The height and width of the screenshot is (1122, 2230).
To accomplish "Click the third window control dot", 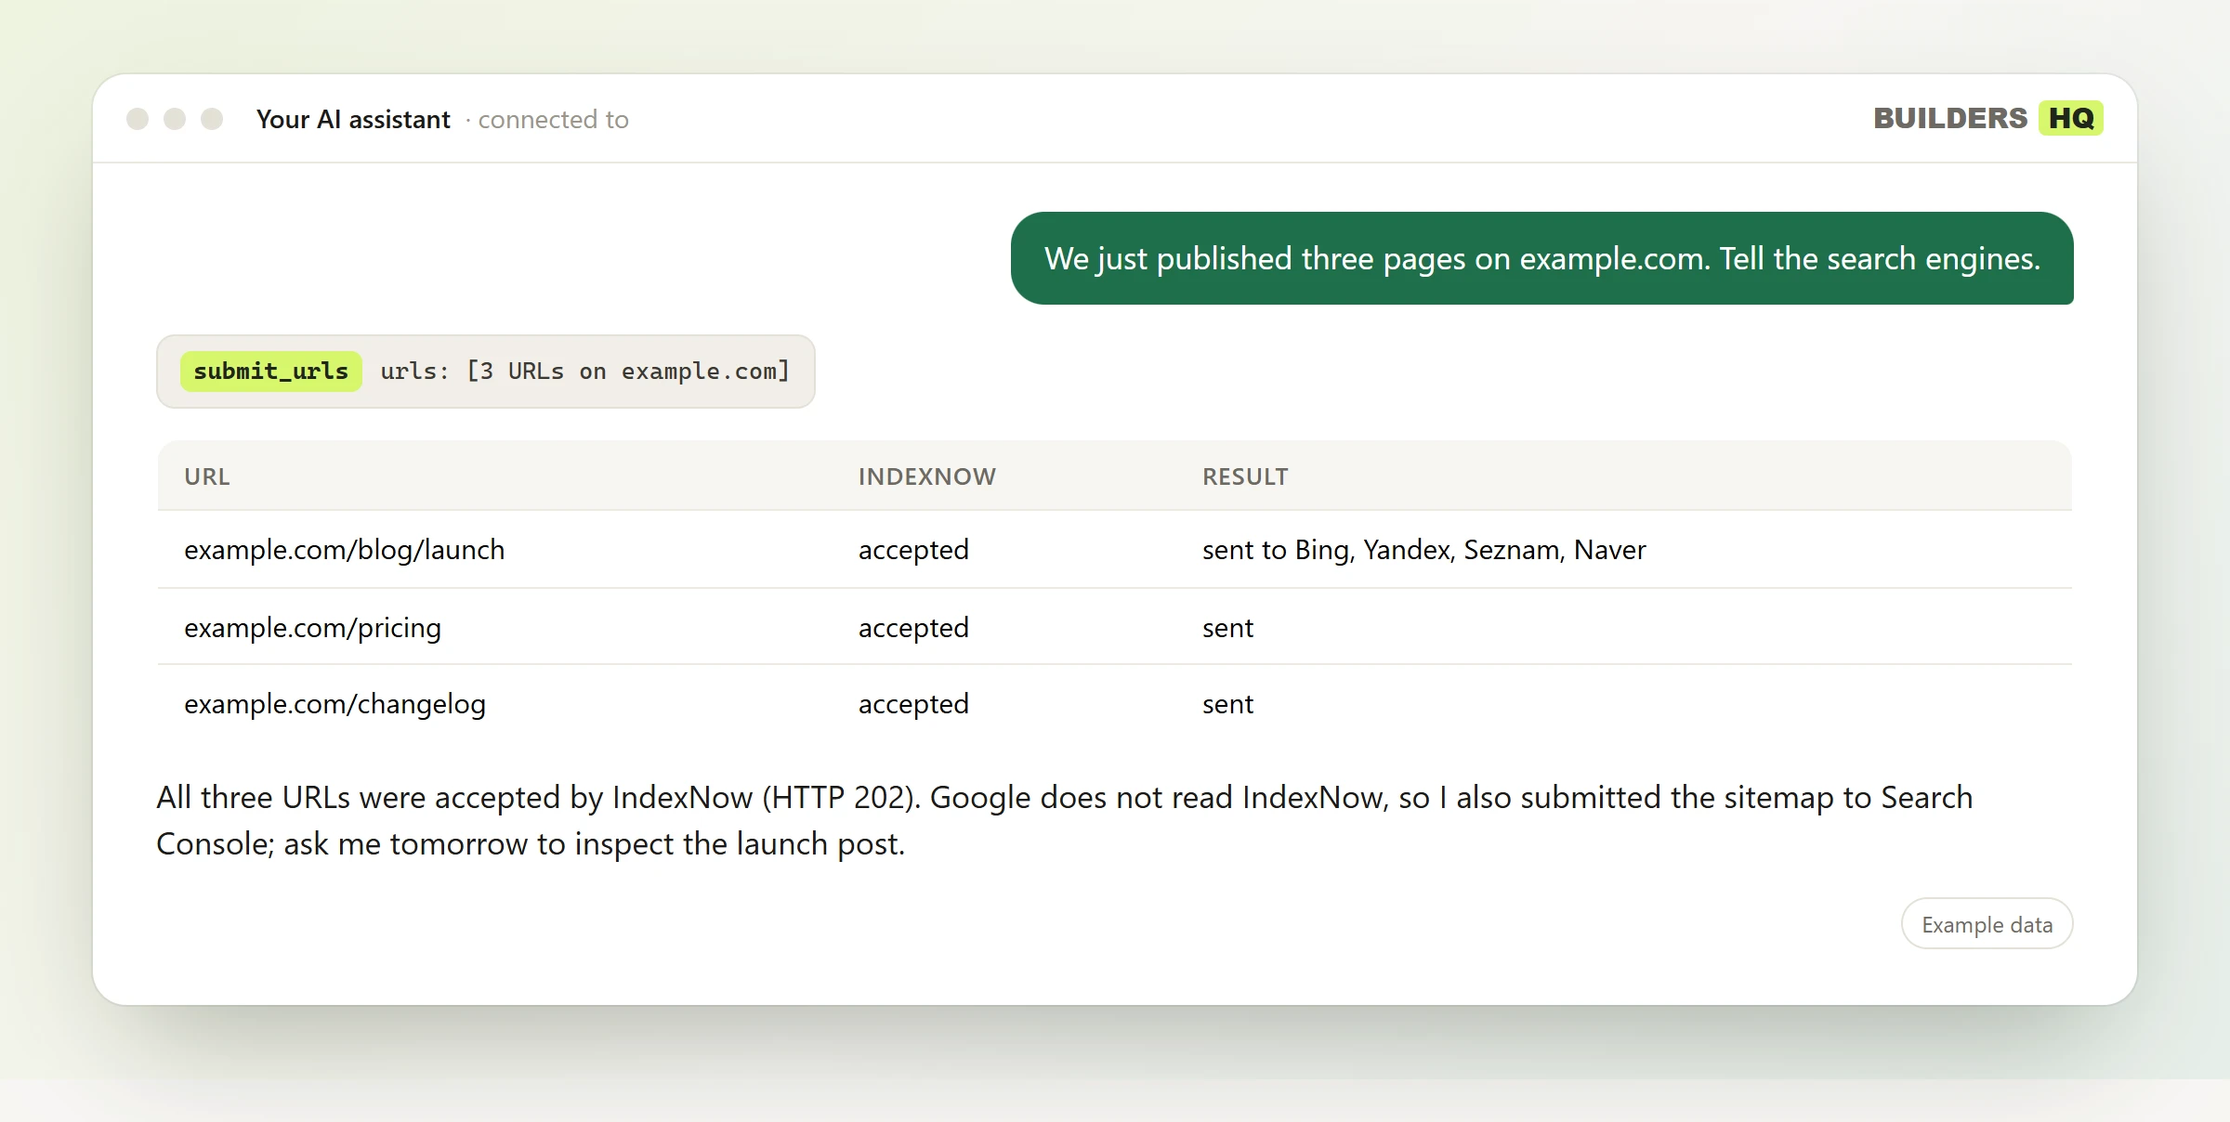I will (212, 119).
